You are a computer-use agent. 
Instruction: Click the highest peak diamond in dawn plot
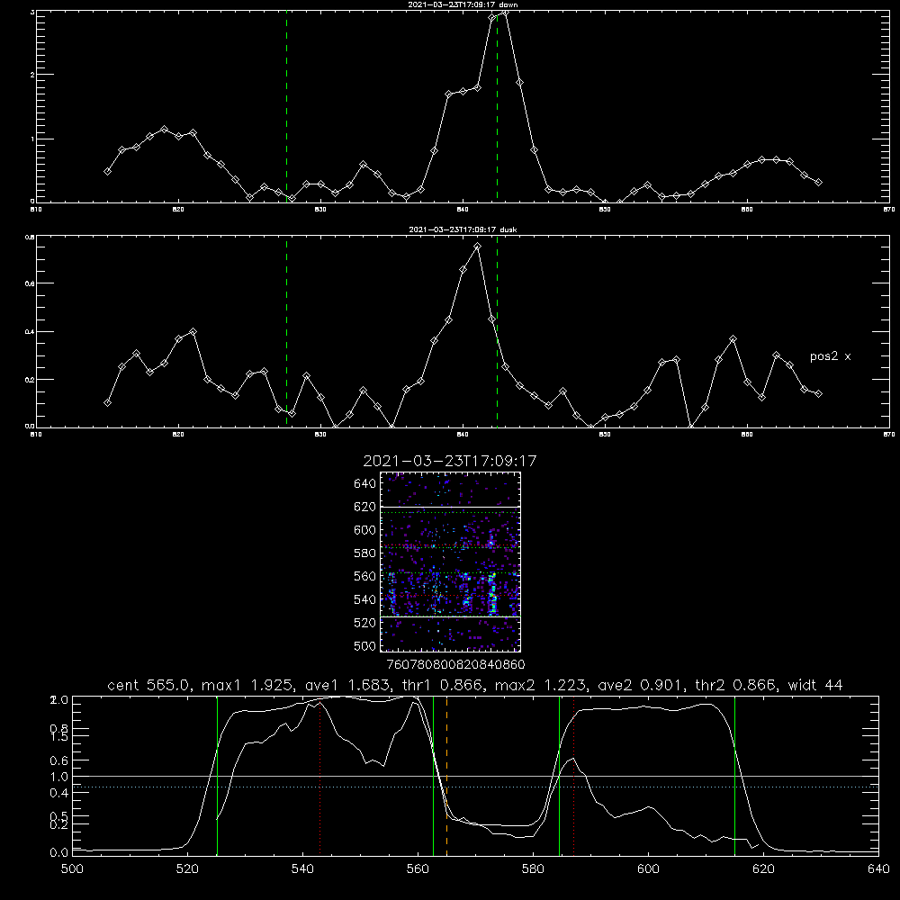[x=505, y=13]
